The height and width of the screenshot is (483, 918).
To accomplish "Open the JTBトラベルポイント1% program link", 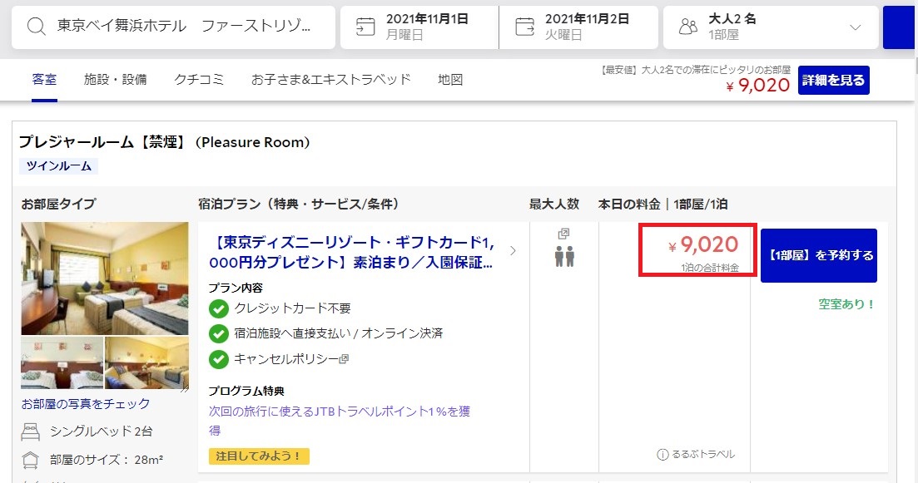I will [340, 421].
